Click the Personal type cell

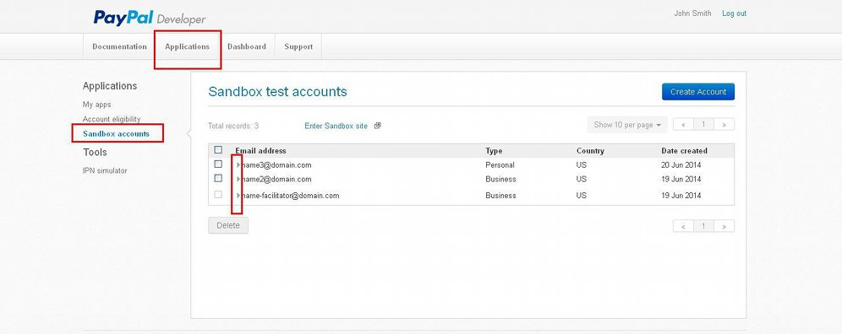point(500,165)
